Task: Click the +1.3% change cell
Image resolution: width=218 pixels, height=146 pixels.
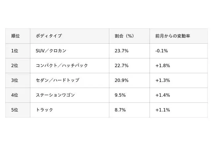Action: pos(162,80)
